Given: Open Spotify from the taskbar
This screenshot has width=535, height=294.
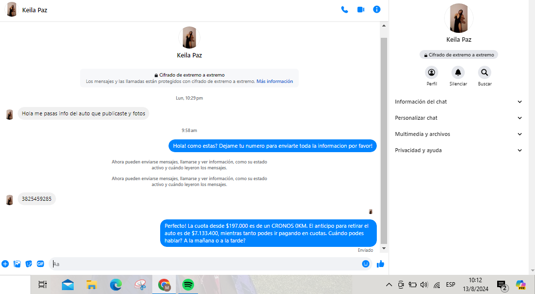Looking at the screenshot, I should click(x=188, y=285).
